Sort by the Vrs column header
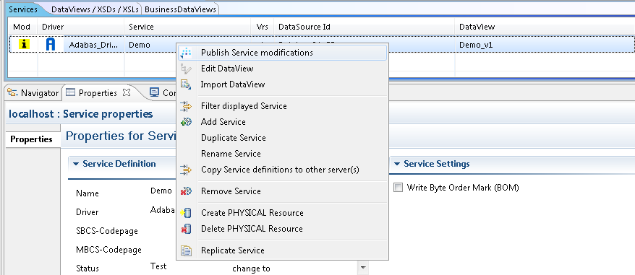 tap(263, 27)
